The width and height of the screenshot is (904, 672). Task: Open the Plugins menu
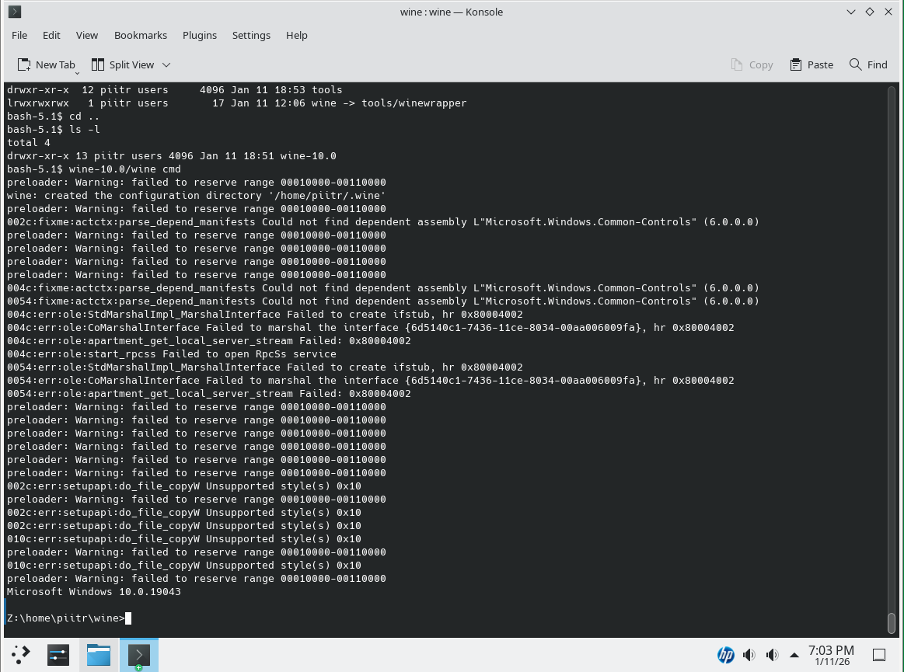[199, 35]
